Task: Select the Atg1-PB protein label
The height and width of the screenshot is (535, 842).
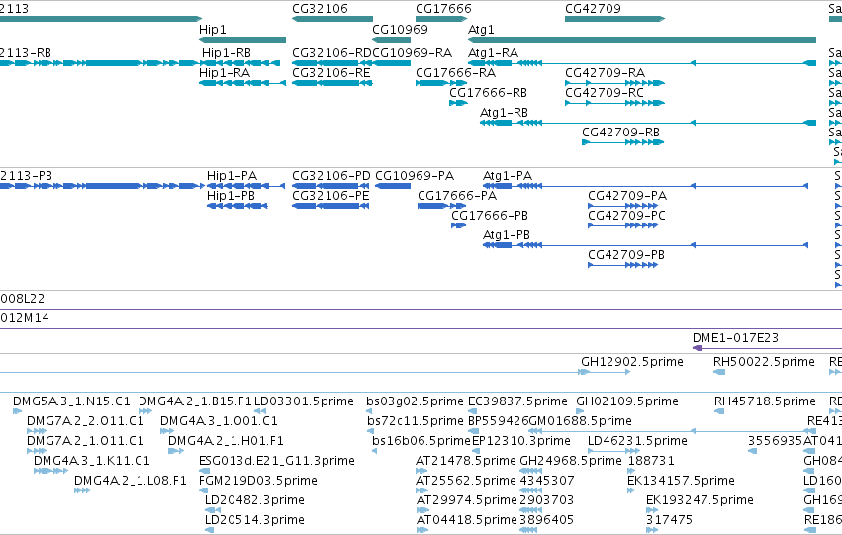Action: pyautogui.click(x=507, y=235)
